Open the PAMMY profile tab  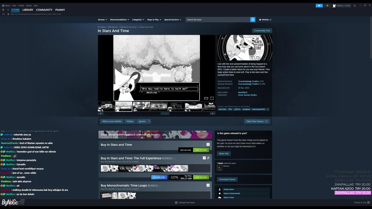[60, 10]
